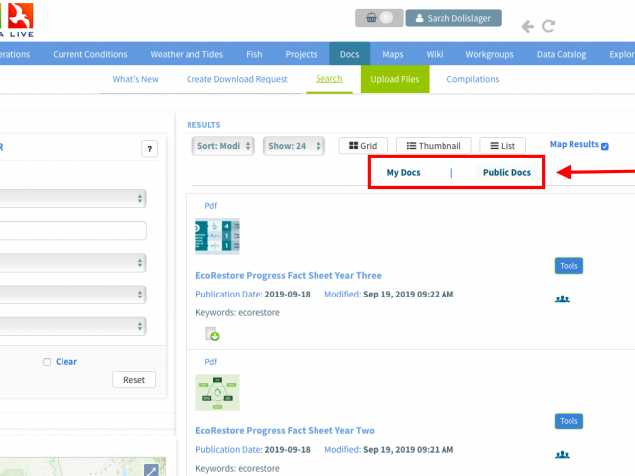Image resolution: width=635 pixels, height=476 pixels.
Task: Go to the Wiki menu item
Action: click(435, 54)
